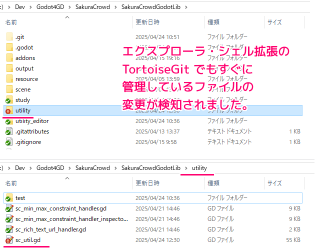Go to Godot4GD in bottom window breadcrumb

pyautogui.click(x=50, y=168)
